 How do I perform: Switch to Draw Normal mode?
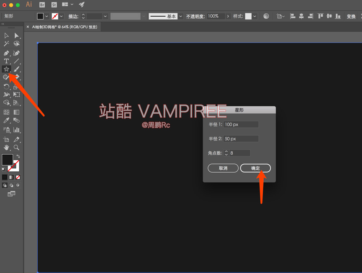[5, 185]
